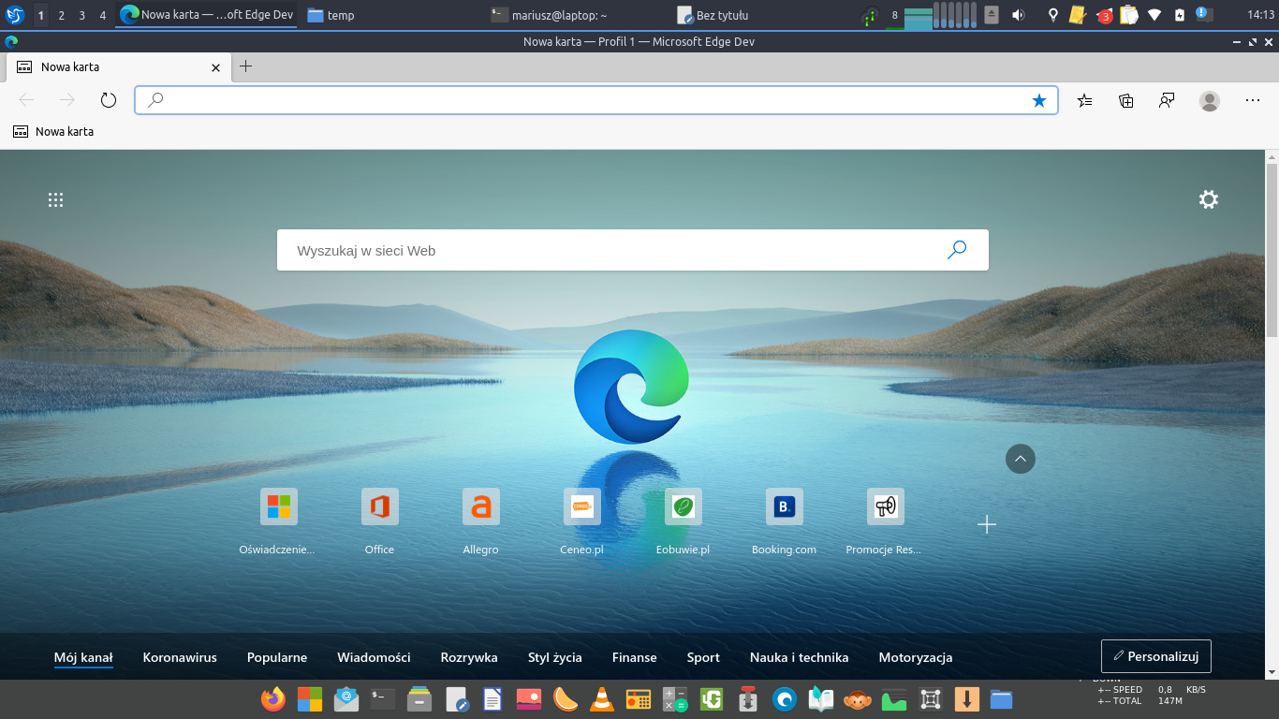Open the application launcher menu icon

tap(15, 15)
